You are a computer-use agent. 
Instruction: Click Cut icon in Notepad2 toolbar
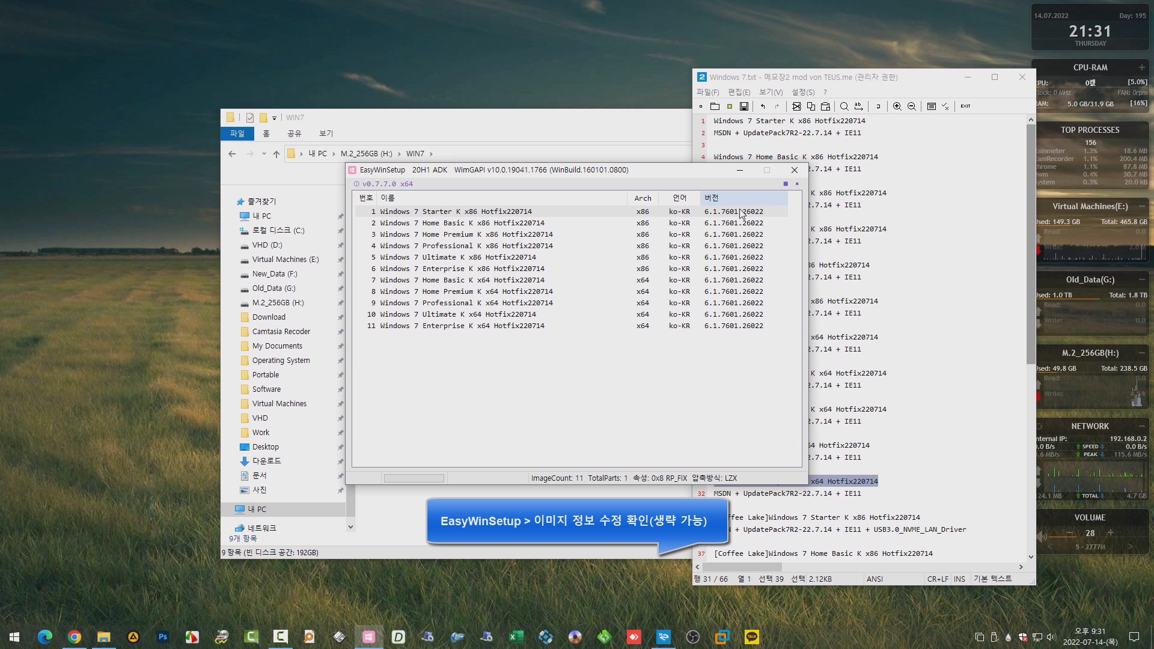tap(796, 106)
